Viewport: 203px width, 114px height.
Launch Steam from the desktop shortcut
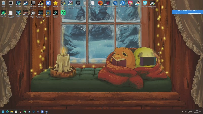pyautogui.click(x=26, y=4)
